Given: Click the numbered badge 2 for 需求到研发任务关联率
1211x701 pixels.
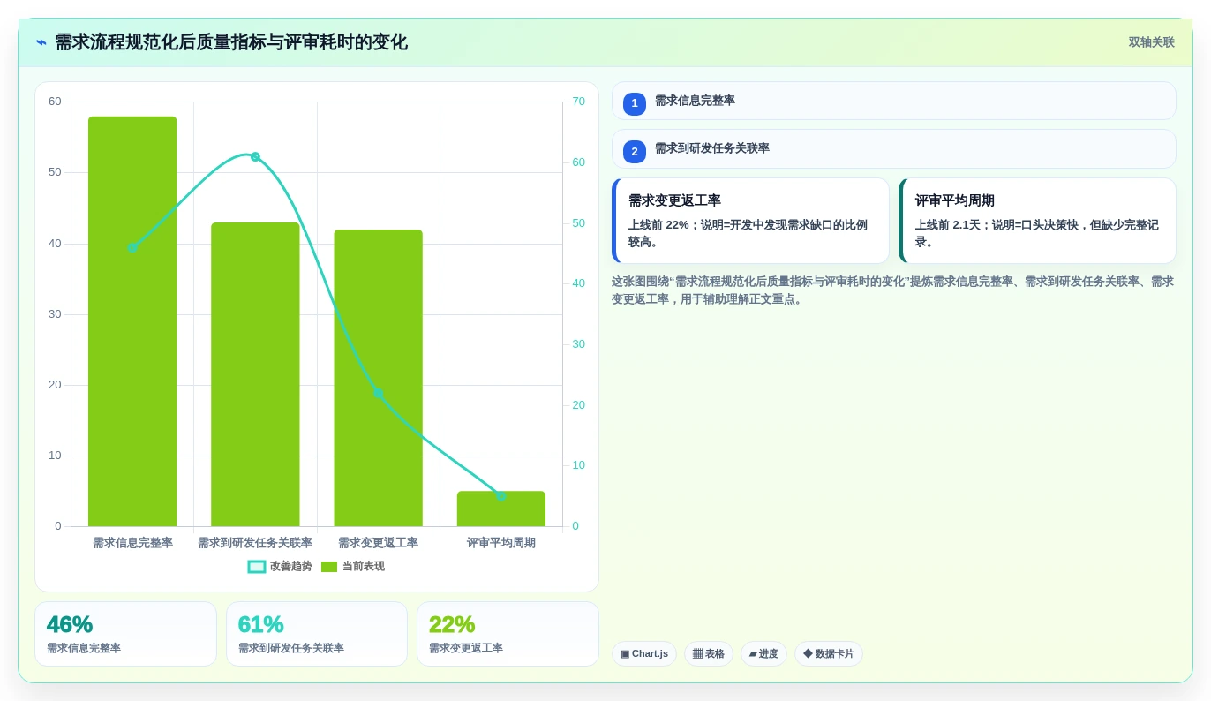Looking at the screenshot, I should tap(635, 151).
